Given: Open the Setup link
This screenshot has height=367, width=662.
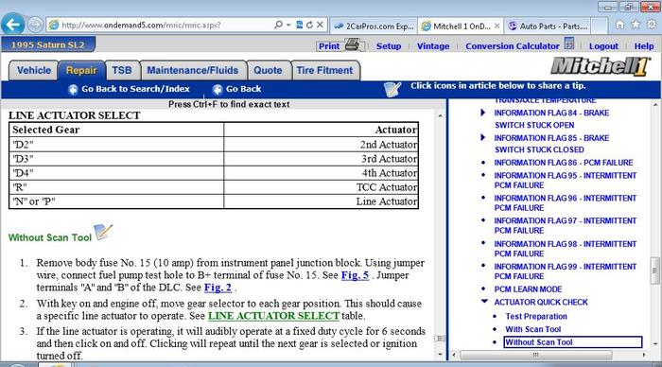Looking at the screenshot, I should click(x=389, y=46).
